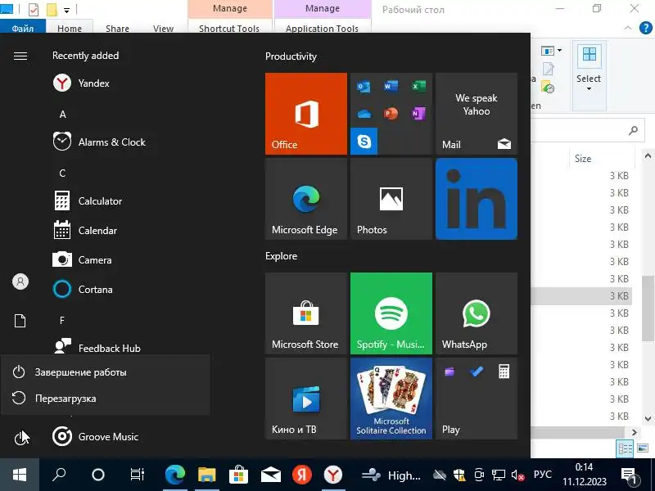Open weather widget High... on taskbar

391,475
